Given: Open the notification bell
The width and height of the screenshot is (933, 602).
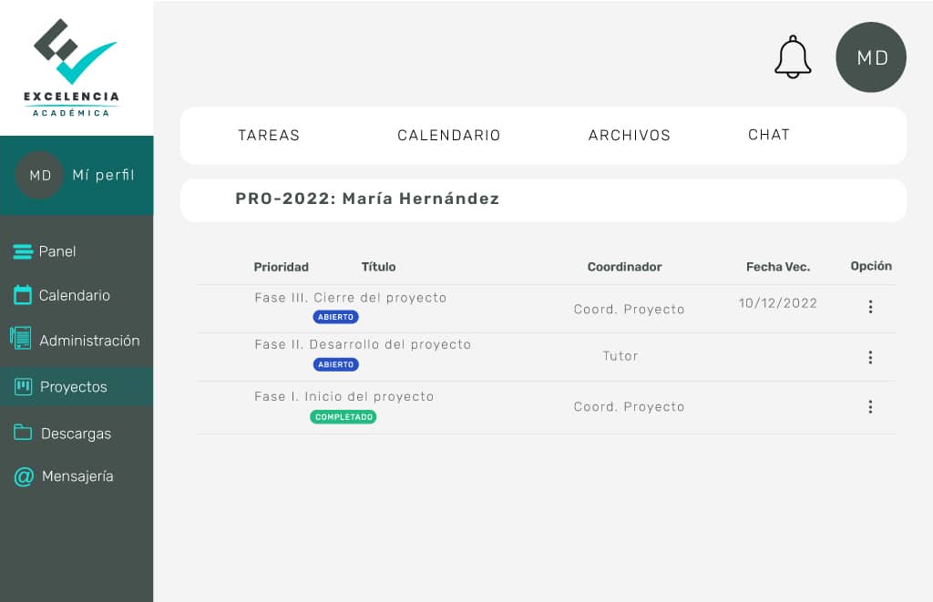Looking at the screenshot, I should (x=793, y=56).
